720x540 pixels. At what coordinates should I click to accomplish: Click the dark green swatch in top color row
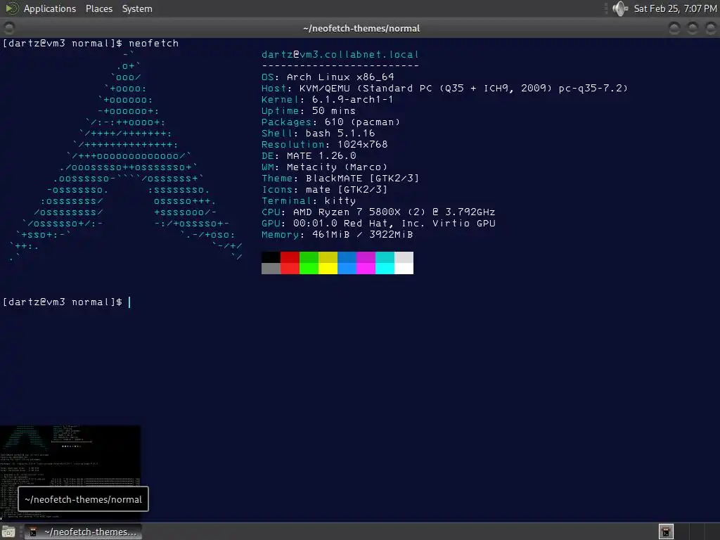point(309,257)
